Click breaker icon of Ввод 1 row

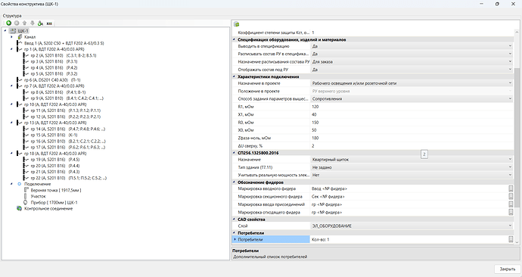[x=20, y=43]
